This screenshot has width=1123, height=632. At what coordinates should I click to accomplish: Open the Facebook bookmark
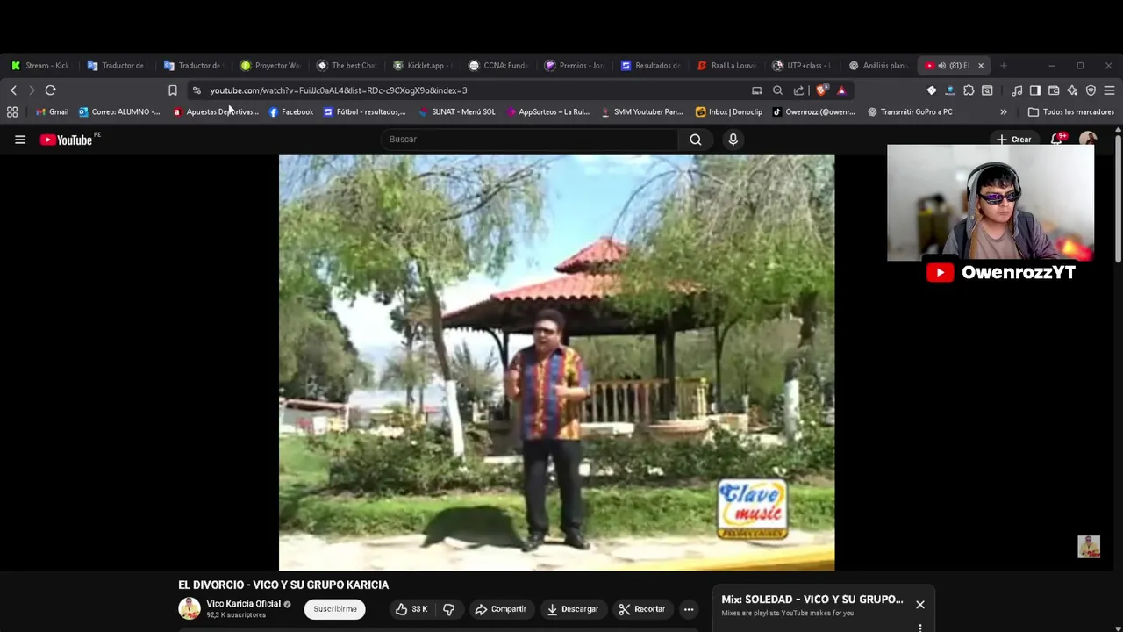(x=291, y=112)
